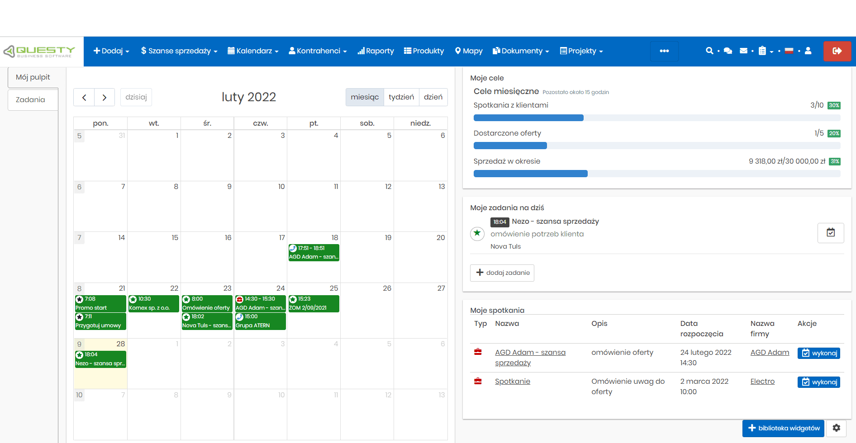Click the dzisiaj button

(x=136, y=97)
